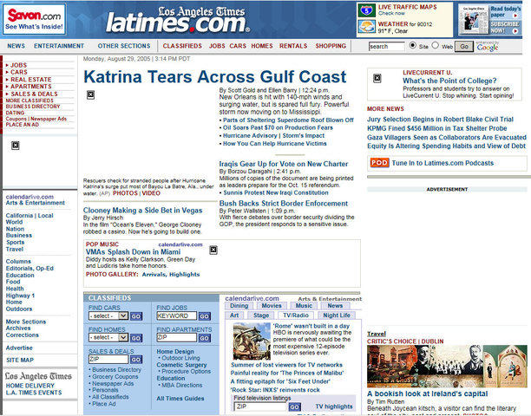Open REAL ESTATE in left sidebar
This screenshot has width=531, height=416.
click(x=31, y=80)
